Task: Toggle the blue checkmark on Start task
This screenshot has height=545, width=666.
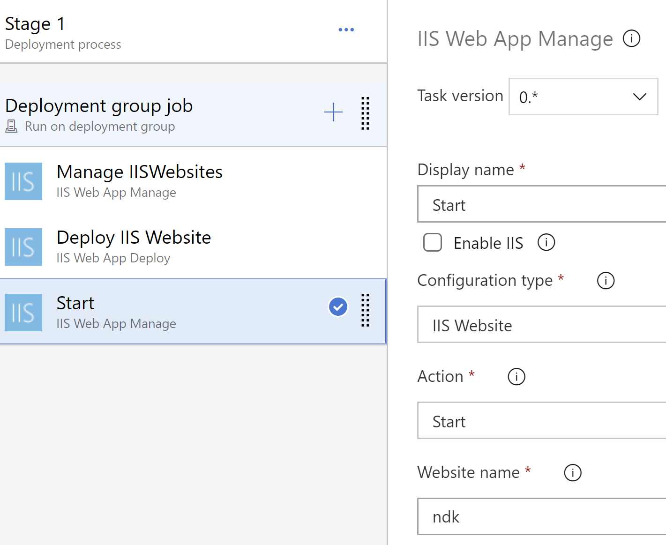Action: coord(338,307)
